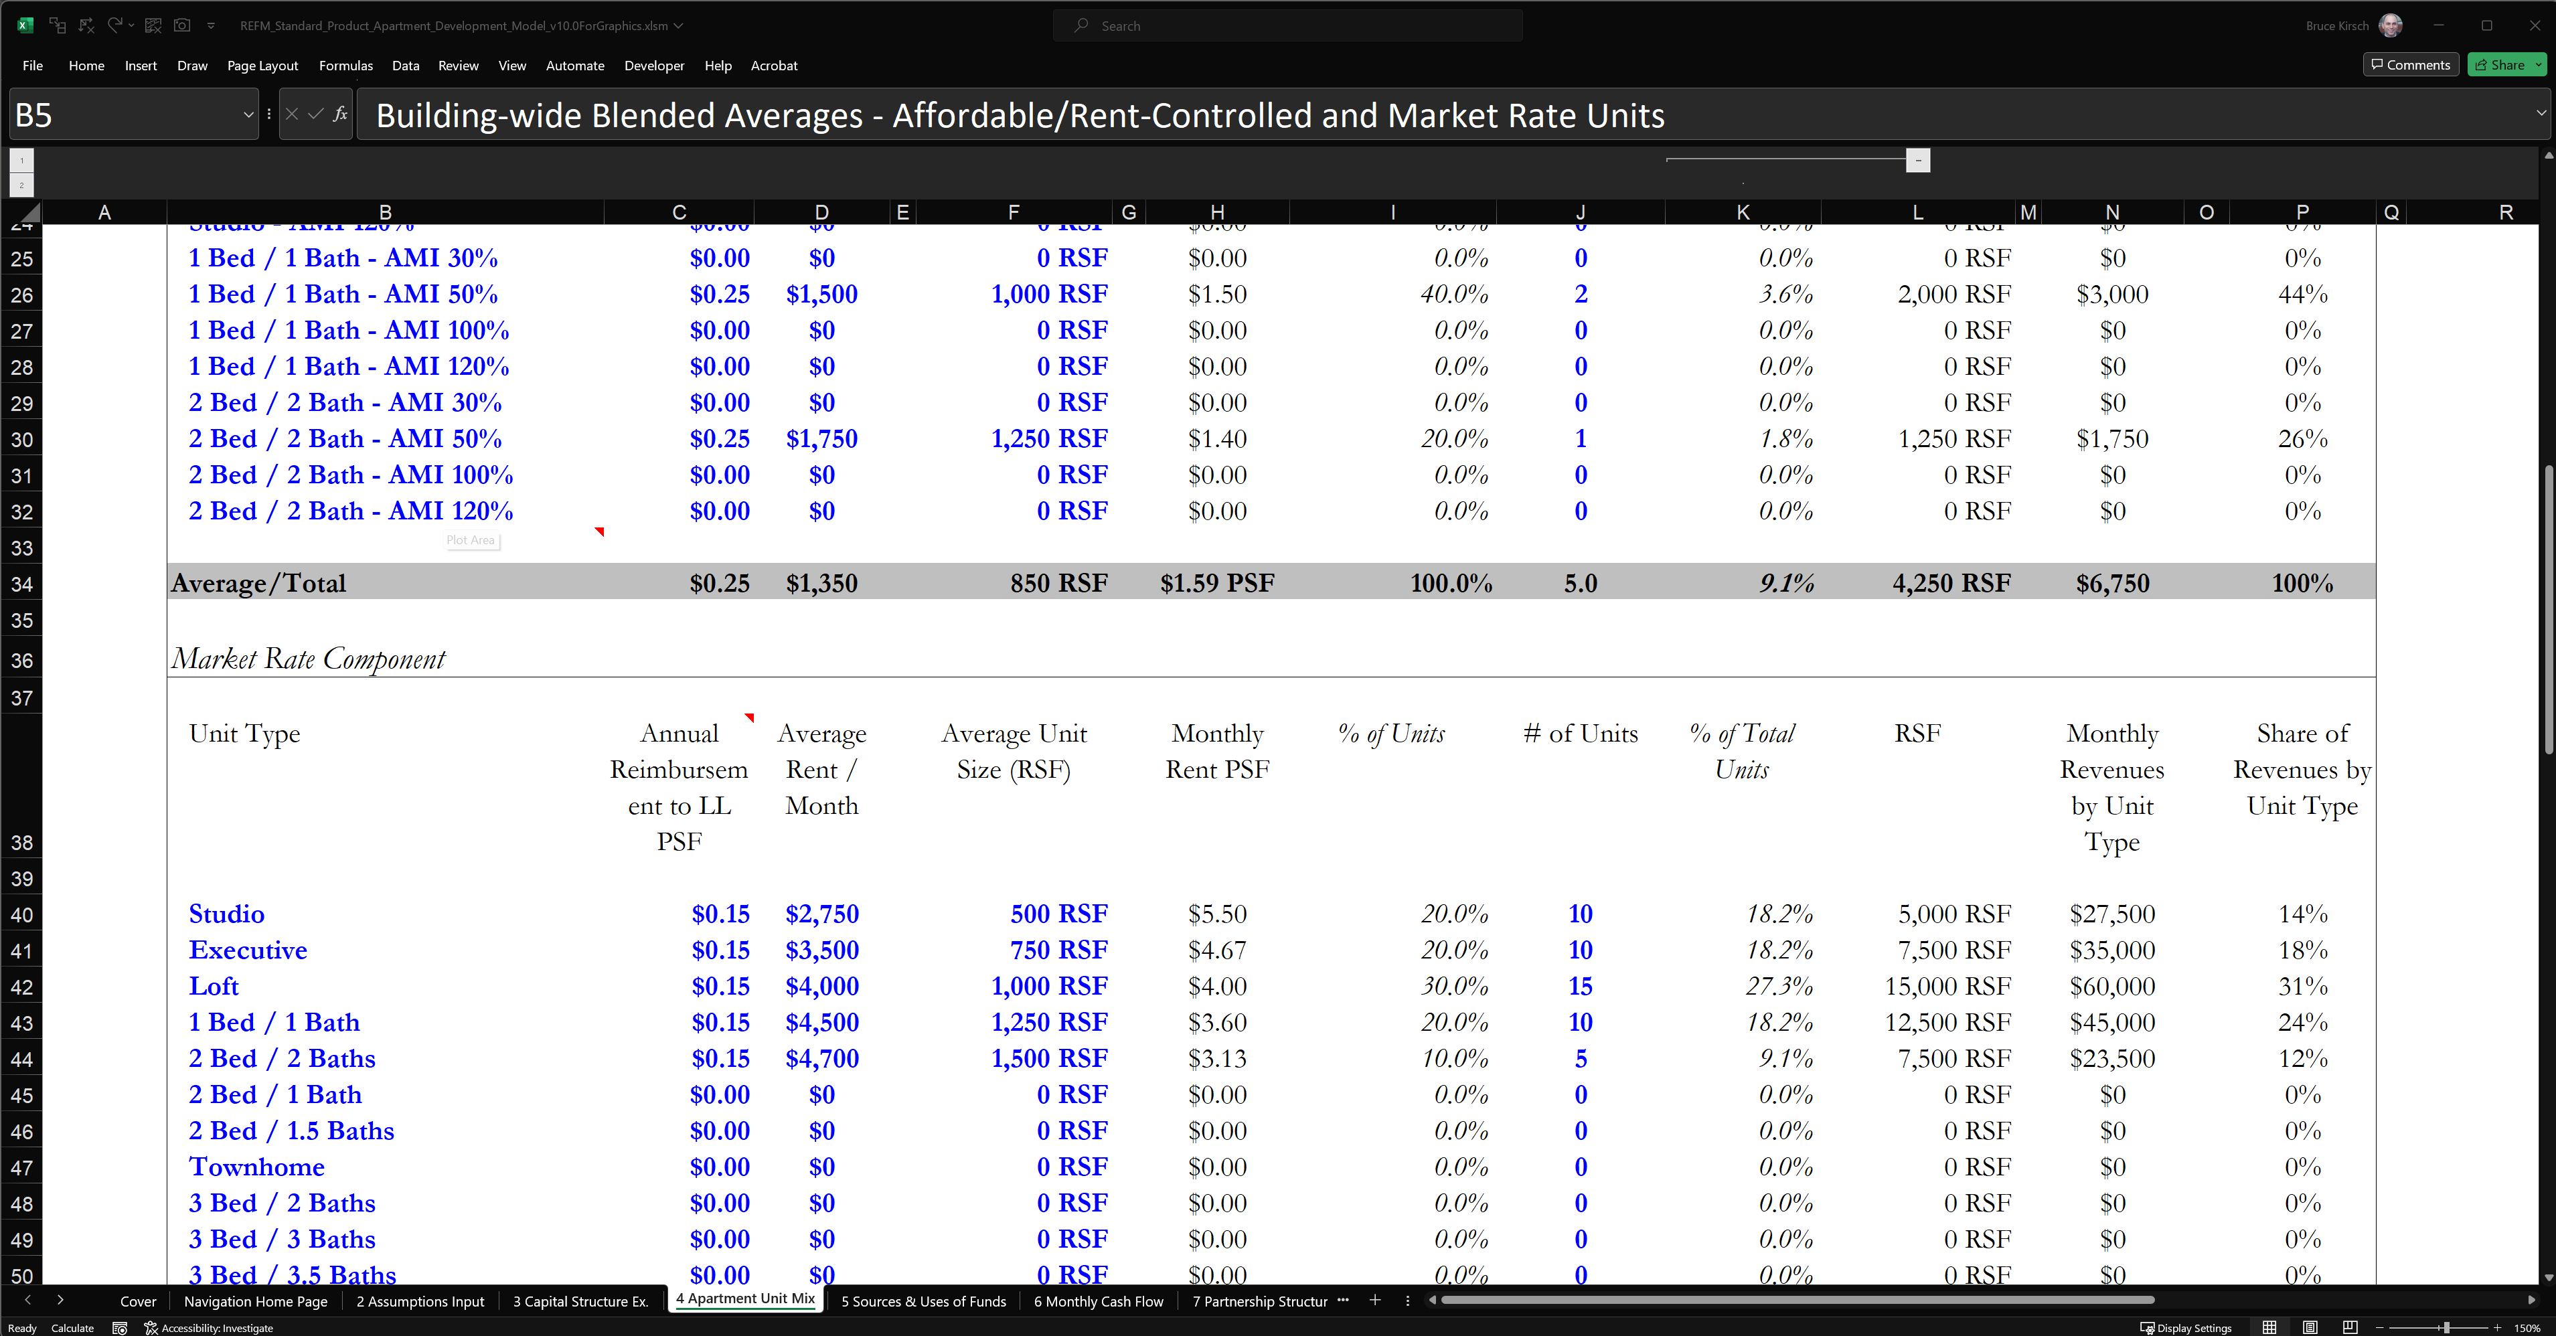
Task: Click the Name Box showing B5
Action: pos(124,115)
